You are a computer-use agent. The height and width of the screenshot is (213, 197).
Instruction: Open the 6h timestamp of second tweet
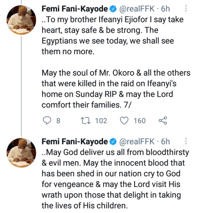(165, 142)
